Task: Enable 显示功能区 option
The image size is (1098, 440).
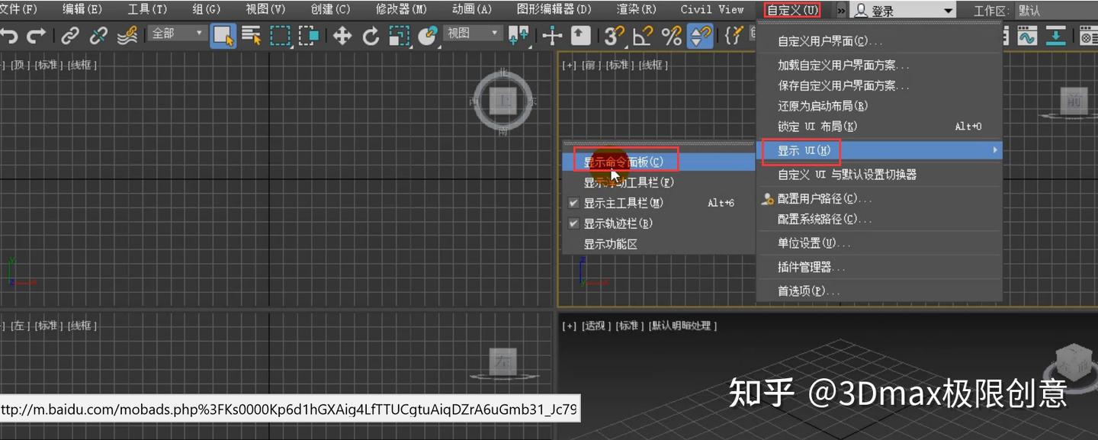Action: point(658,244)
